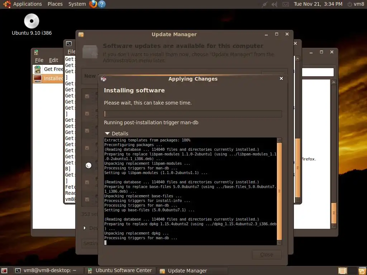Open the Trash icon in bottom panel

[x=362, y=271]
